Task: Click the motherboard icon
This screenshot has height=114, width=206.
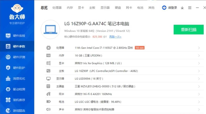Action: [48, 71]
